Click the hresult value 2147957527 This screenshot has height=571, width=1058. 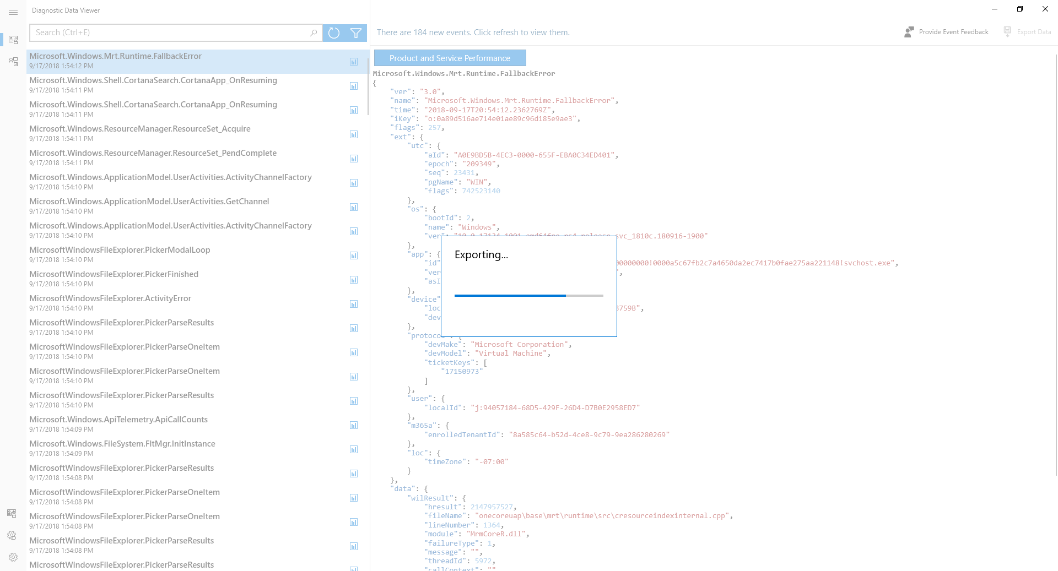pyautogui.click(x=492, y=507)
